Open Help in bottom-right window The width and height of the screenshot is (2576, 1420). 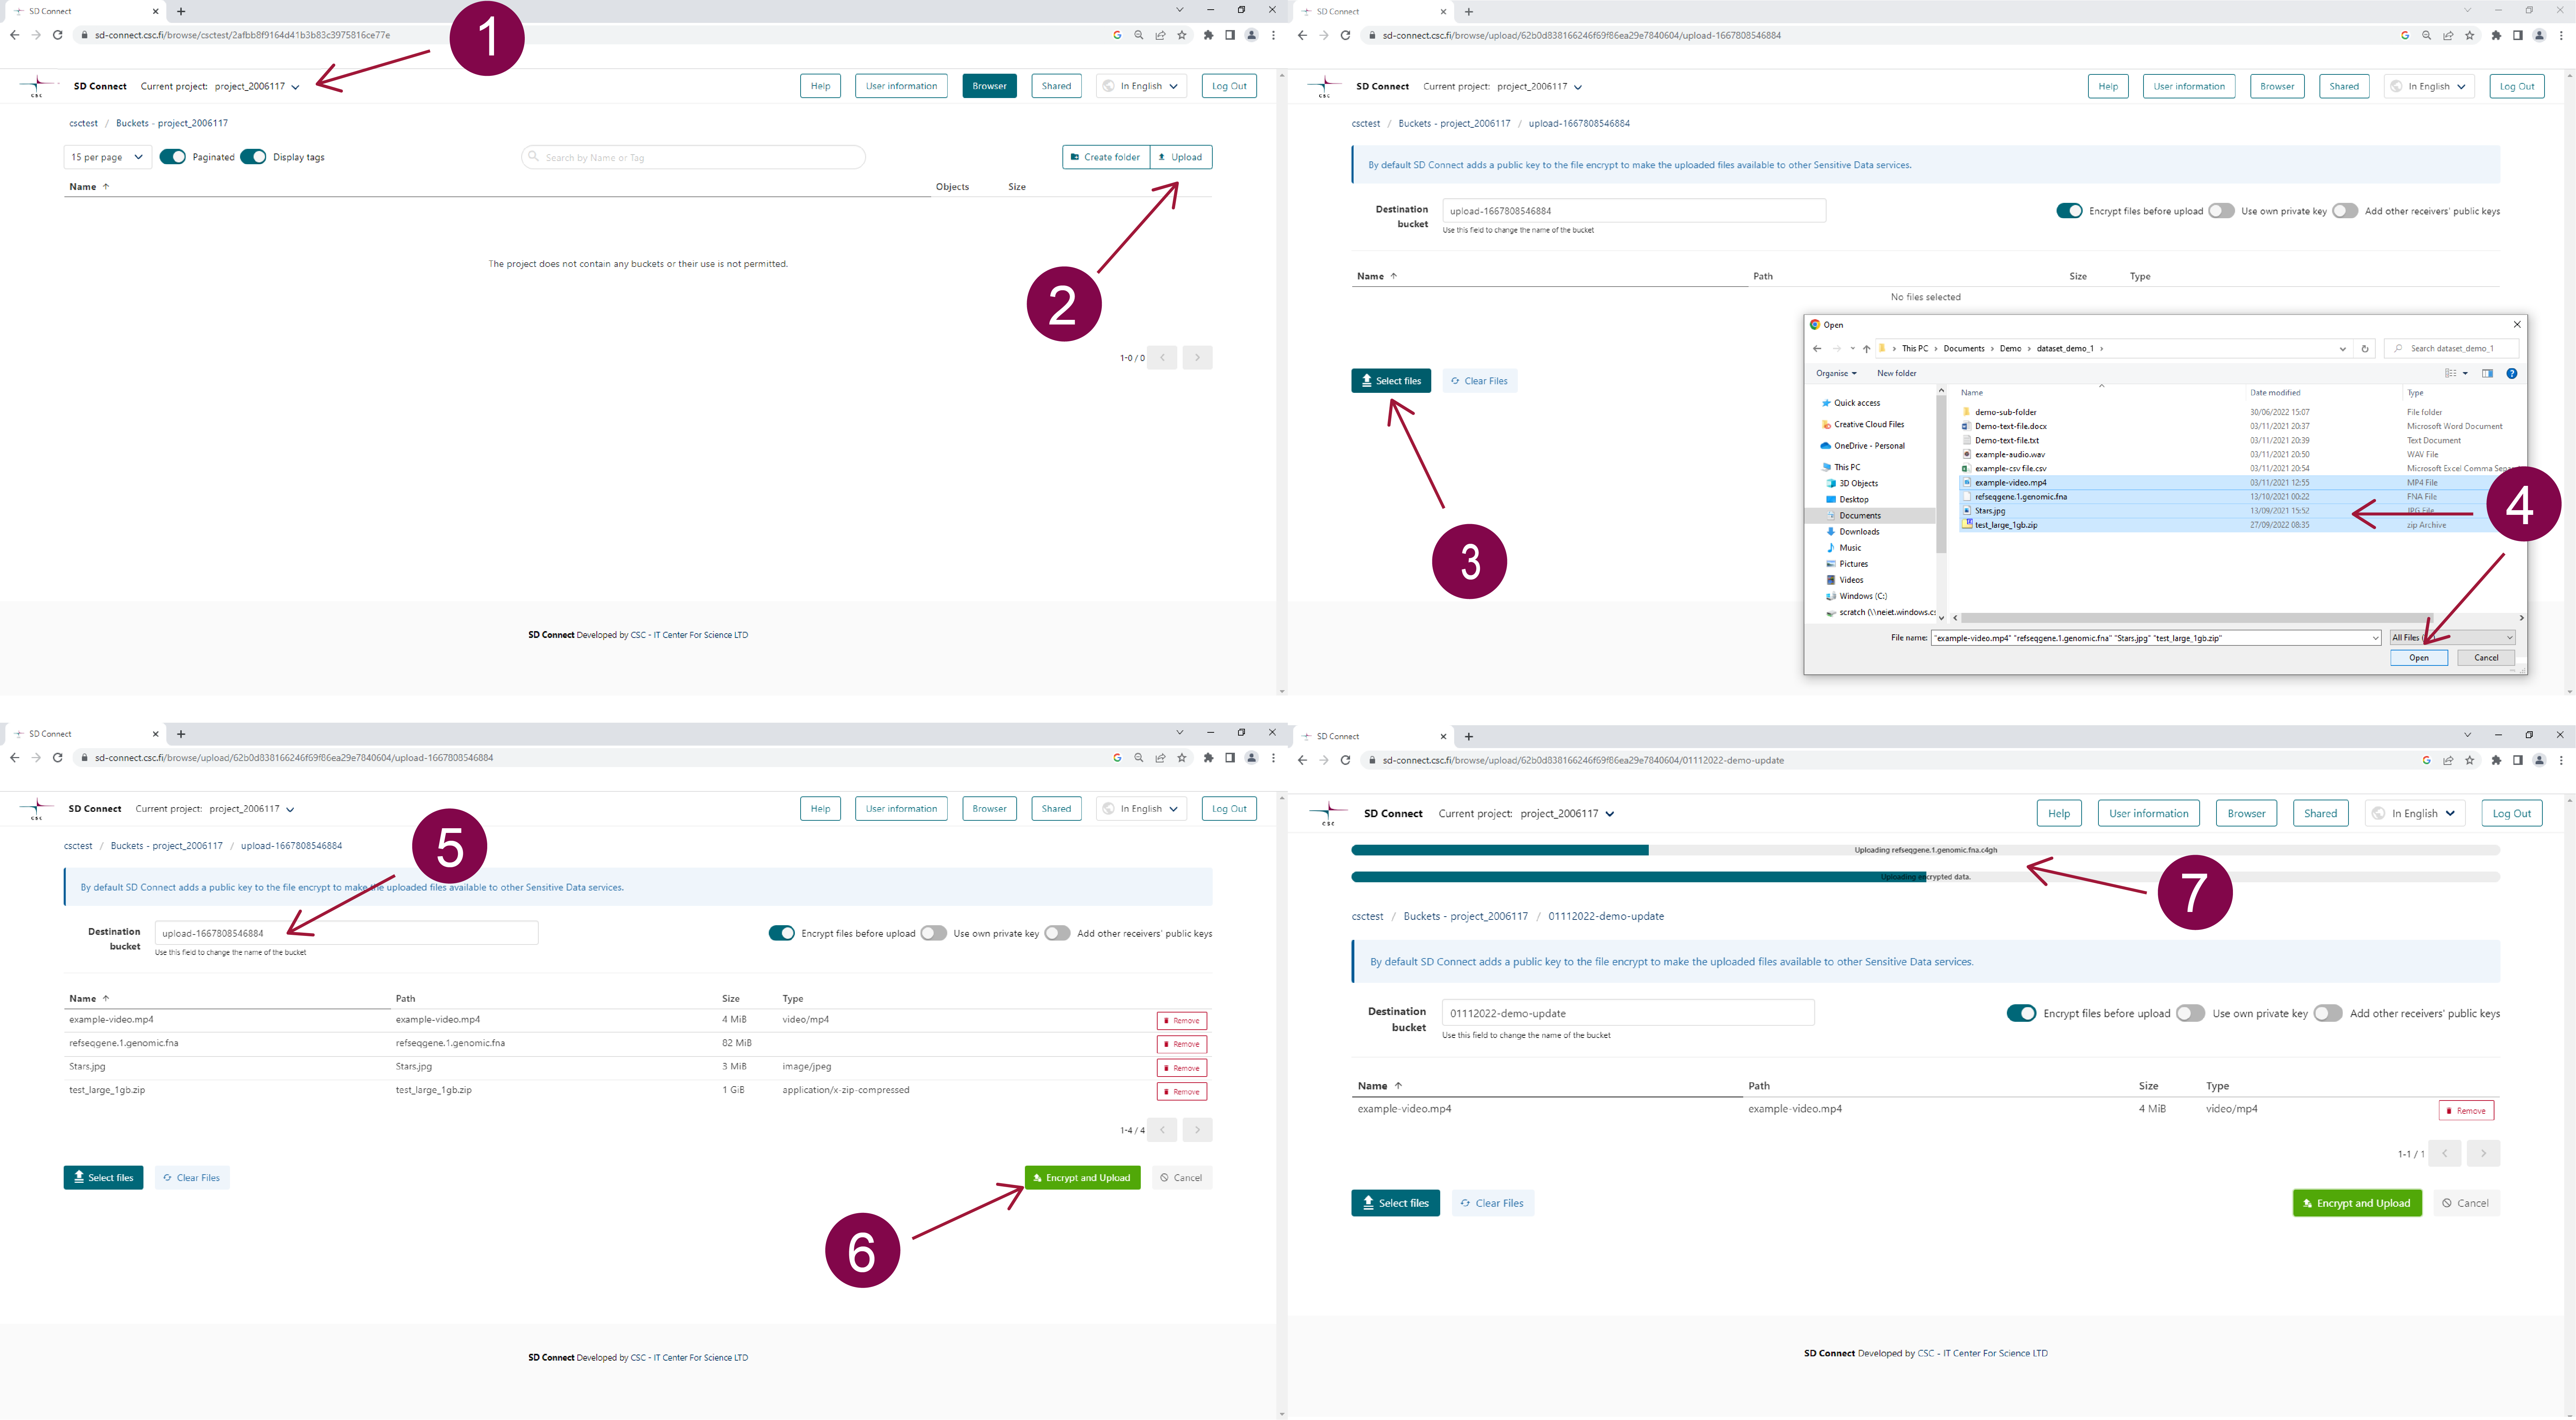pos(2059,813)
